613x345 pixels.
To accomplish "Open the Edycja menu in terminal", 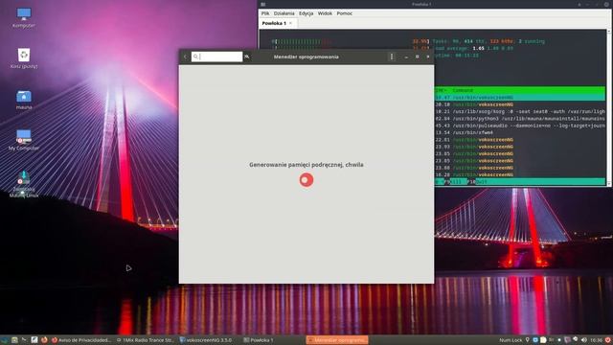I will point(306,13).
